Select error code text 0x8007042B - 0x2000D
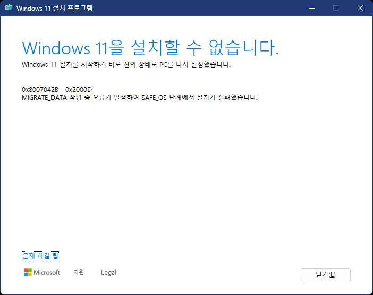373x295 pixels. [57, 90]
